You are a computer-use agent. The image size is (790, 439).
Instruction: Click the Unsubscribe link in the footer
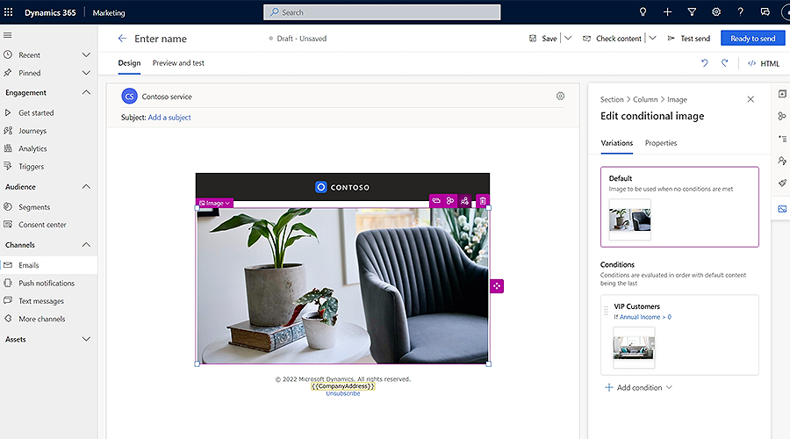click(x=342, y=393)
